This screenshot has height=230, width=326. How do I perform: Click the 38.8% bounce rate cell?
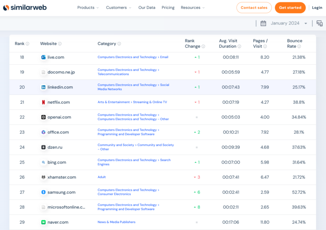point(299,102)
